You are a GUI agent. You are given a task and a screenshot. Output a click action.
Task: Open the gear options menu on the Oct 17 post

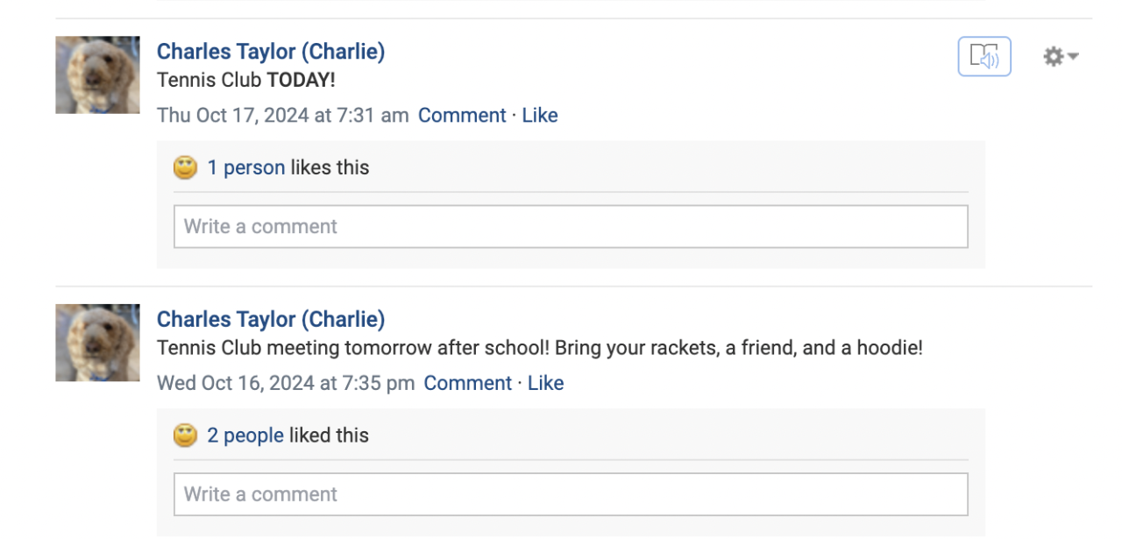click(1059, 57)
